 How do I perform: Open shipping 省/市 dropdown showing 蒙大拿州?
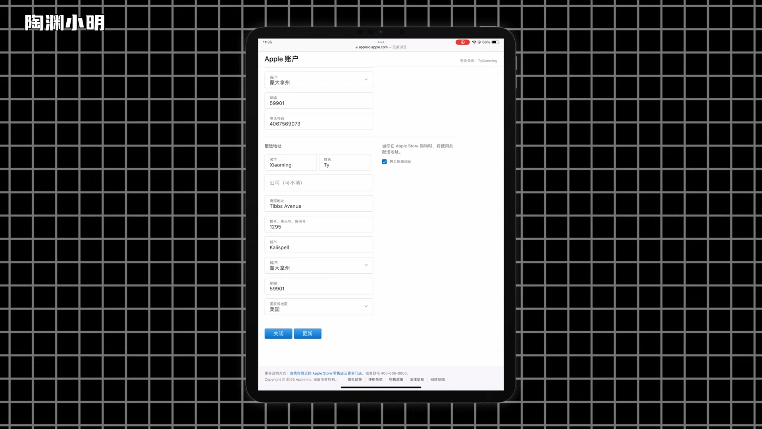point(319,265)
